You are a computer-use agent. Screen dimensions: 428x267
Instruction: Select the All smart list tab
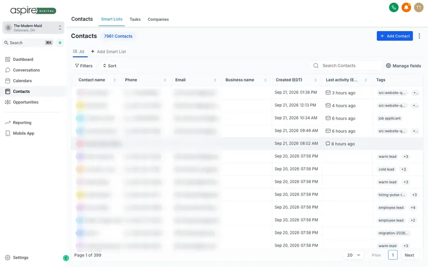(79, 51)
